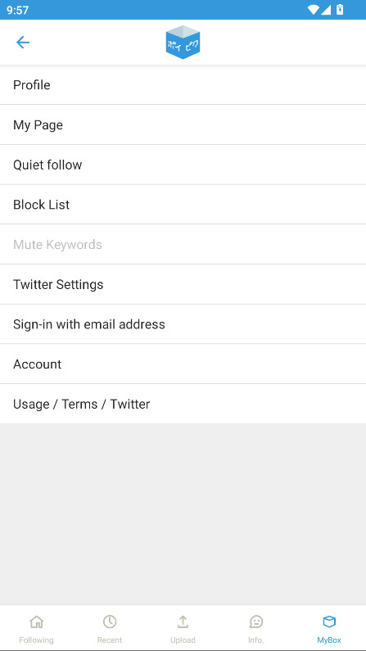Tap the 9:57 clock in status bar
Viewport: 366px width, 651px height.
click(17, 10)
